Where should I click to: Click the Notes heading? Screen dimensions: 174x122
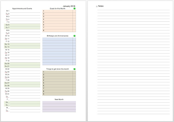tap(101, 6)
